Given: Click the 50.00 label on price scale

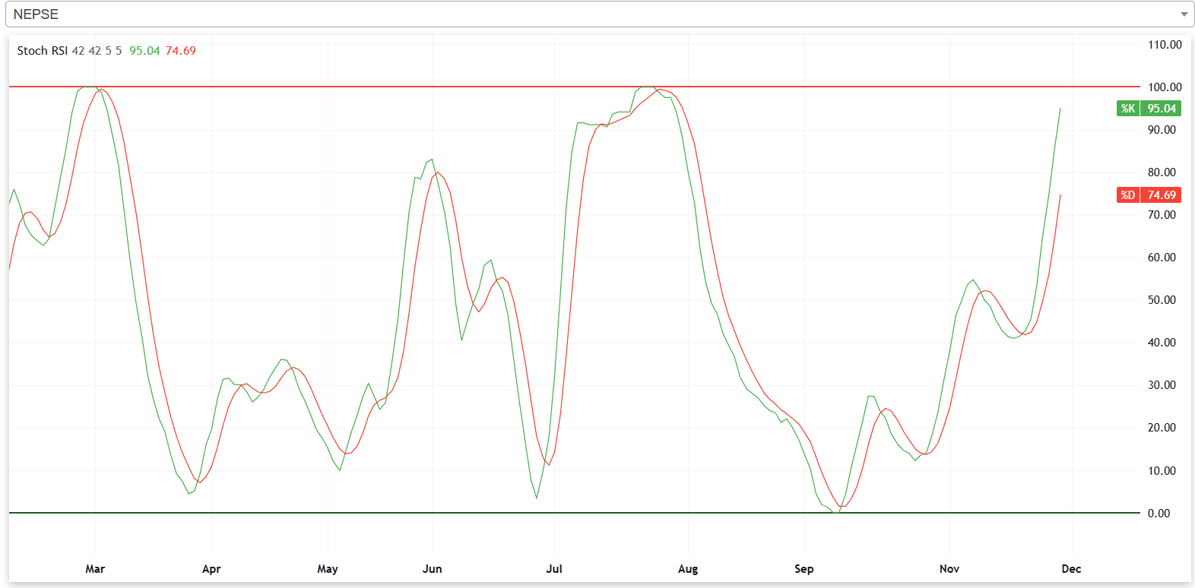Looking at the screenshot, I should click(1161, 300).
